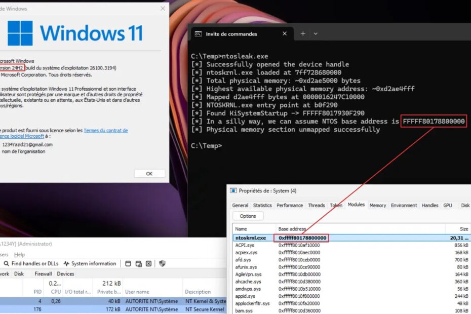Open the Help menu

20,255
